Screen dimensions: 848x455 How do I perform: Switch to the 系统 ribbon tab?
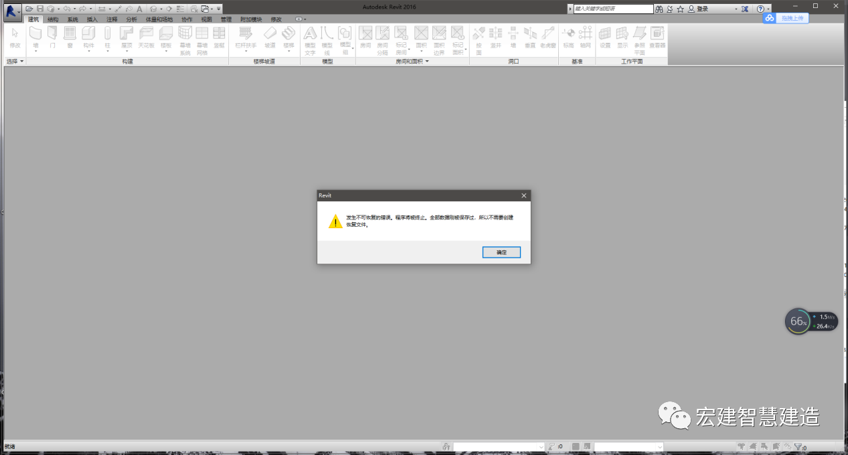tap(72, 19)
